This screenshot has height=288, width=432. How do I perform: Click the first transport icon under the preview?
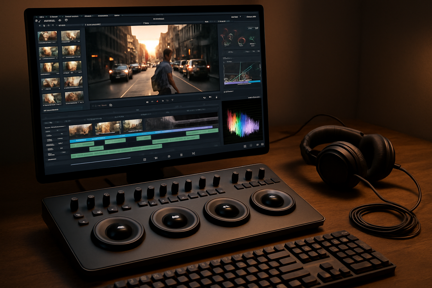[147, 102]
